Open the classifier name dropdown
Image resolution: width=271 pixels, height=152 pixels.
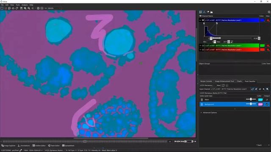point(207,85)
